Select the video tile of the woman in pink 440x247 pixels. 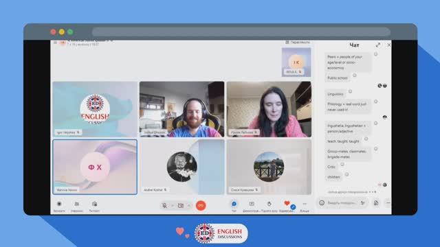pyautogui.click(x=269, y=109)
